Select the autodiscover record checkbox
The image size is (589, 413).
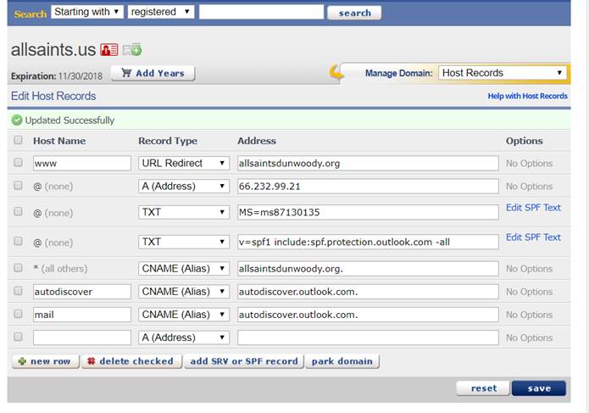point(19,291)
